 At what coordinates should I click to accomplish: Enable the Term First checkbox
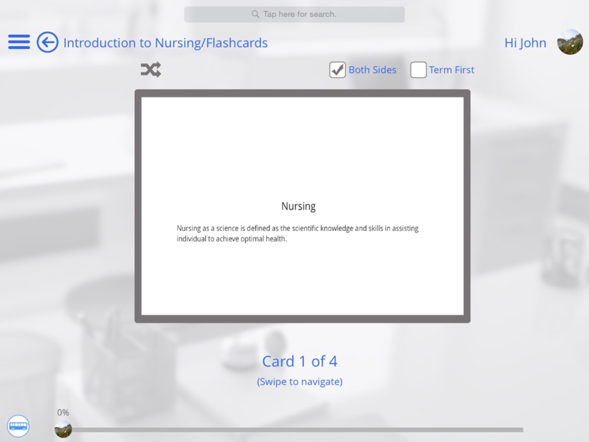418,70
